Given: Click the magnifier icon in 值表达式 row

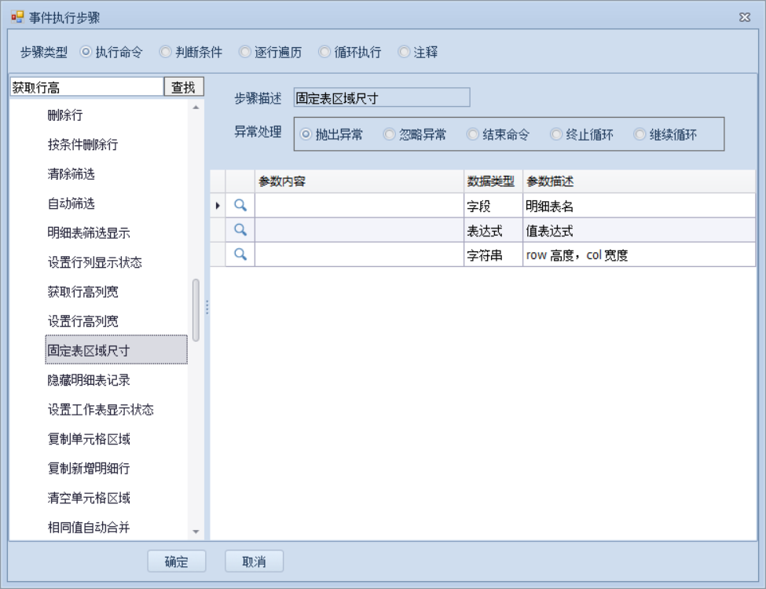Looking at the screenshot, I should [240, 230].
